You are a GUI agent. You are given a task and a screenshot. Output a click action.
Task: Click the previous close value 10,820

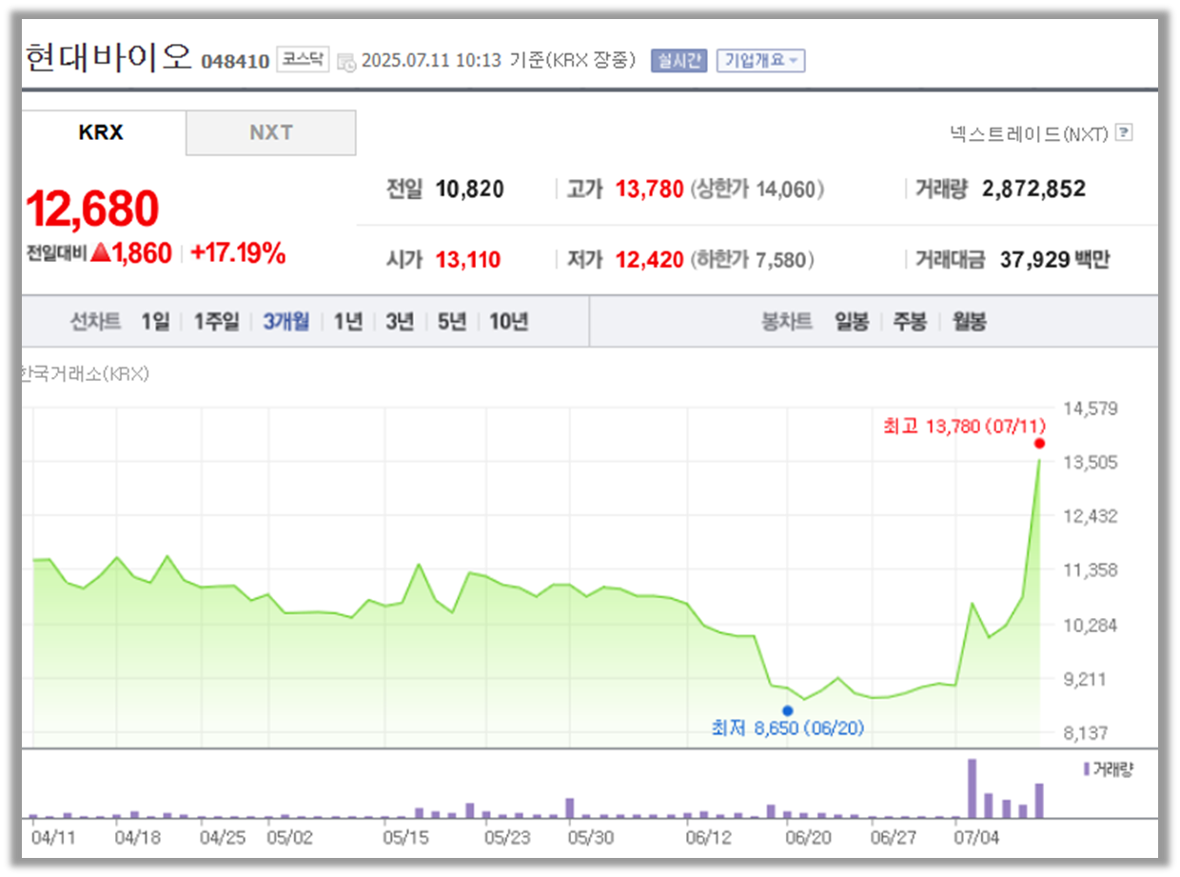click(x=470, y=189)
